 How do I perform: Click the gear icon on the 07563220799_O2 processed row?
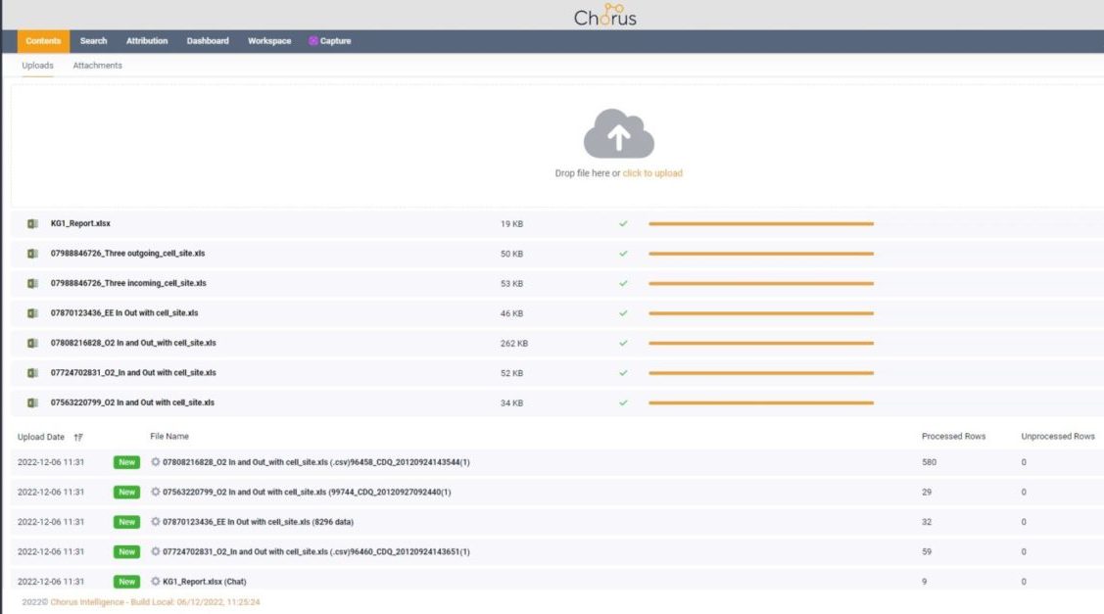tap(157, 493)
